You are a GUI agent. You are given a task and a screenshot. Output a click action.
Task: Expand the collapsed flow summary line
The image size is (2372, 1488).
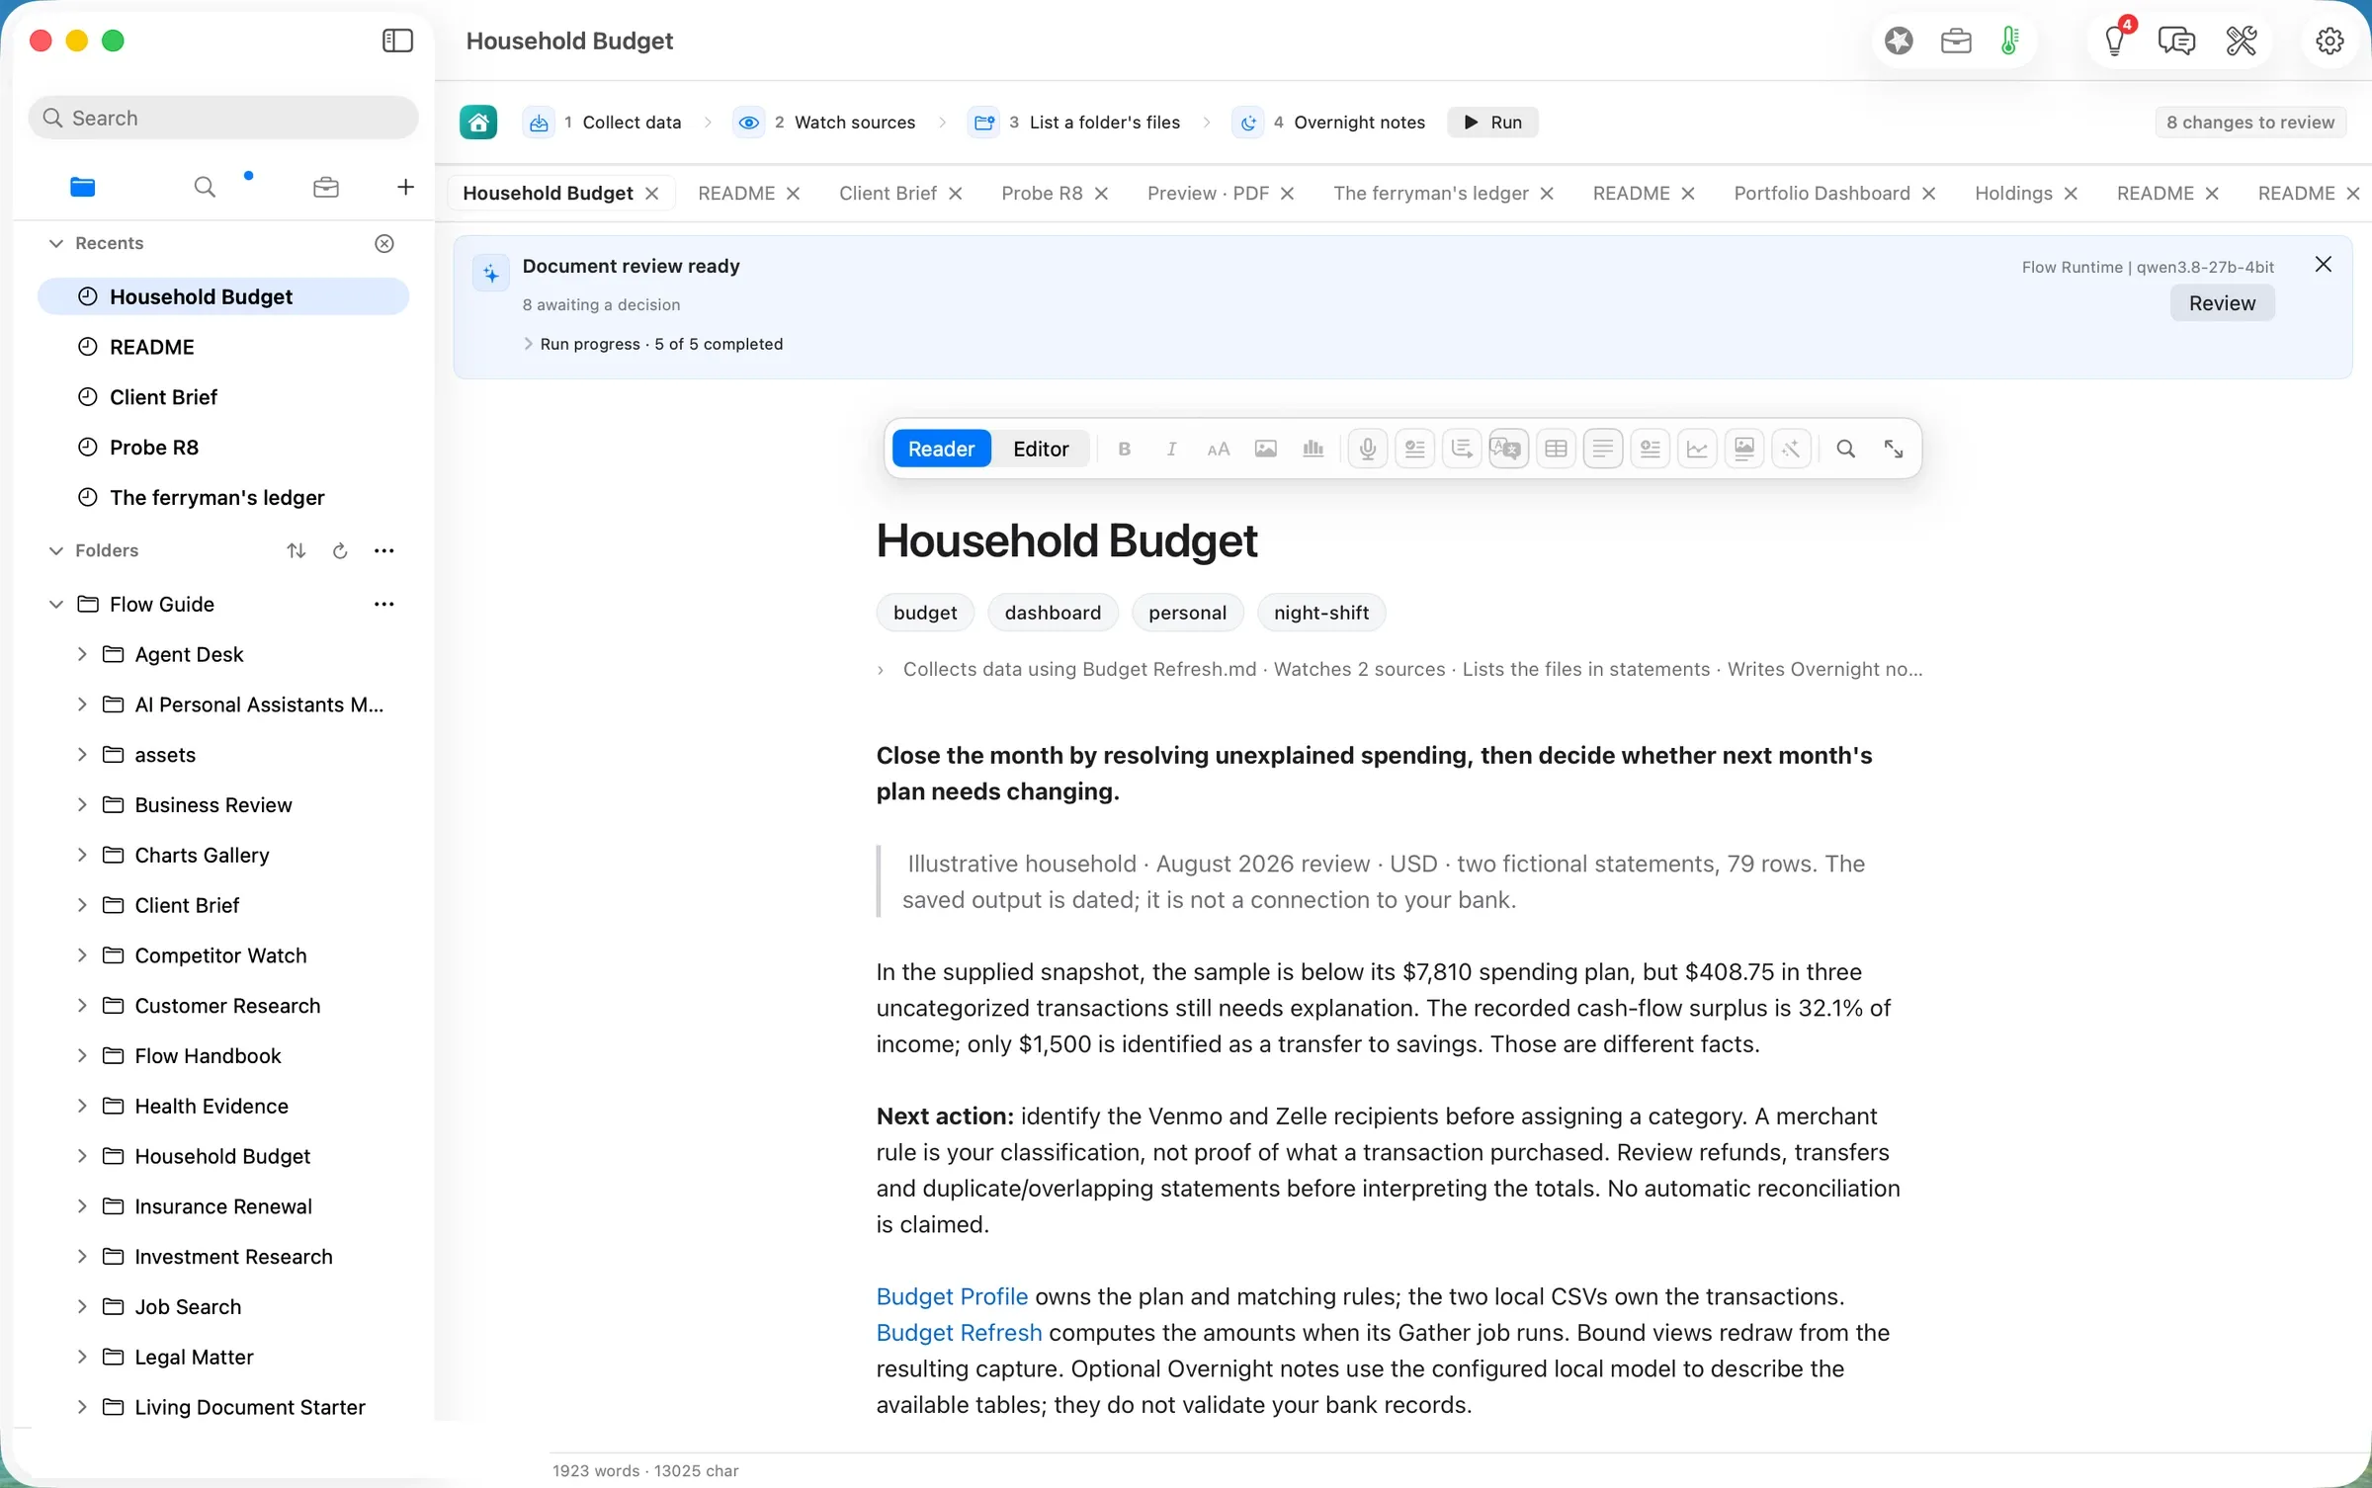pyautogui.click(x=881, y=670)
